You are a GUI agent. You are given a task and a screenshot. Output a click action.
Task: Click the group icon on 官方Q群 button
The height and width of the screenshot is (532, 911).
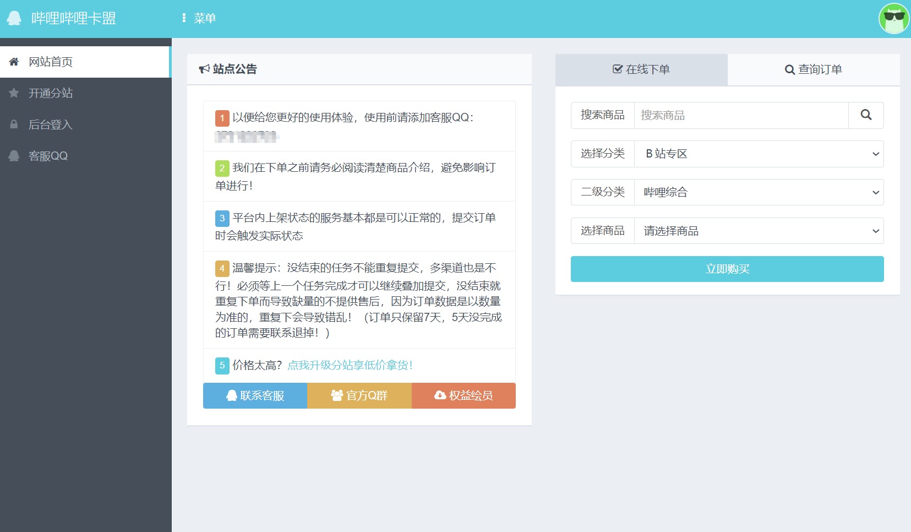(x=337, y=395)
